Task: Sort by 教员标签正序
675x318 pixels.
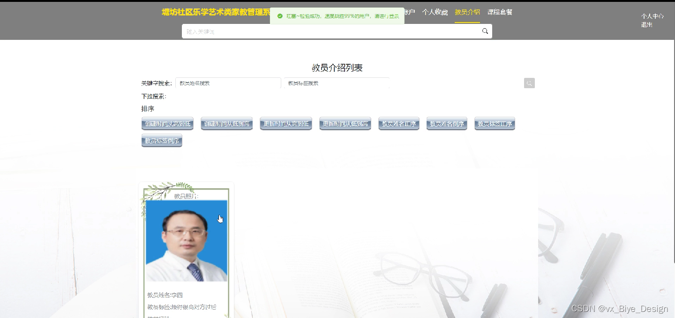Action: 495,124
